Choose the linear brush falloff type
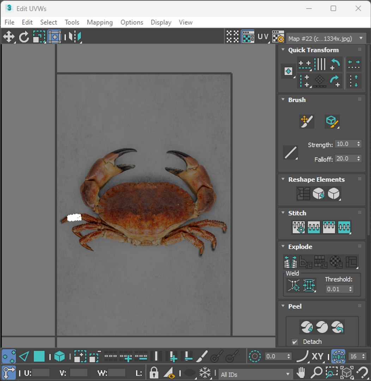Screen dimensions: 371x381 (291, 152)
